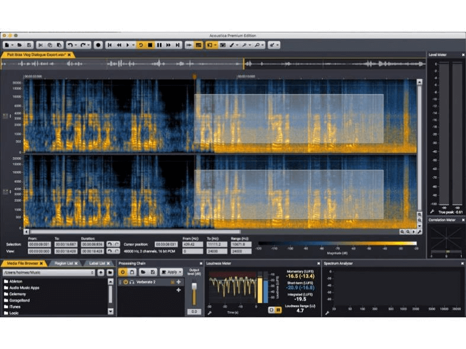The height and width of the screenshot is (349, 466).
Task: Open the Undo history dropdown arrow
Action: click(76, 45)
